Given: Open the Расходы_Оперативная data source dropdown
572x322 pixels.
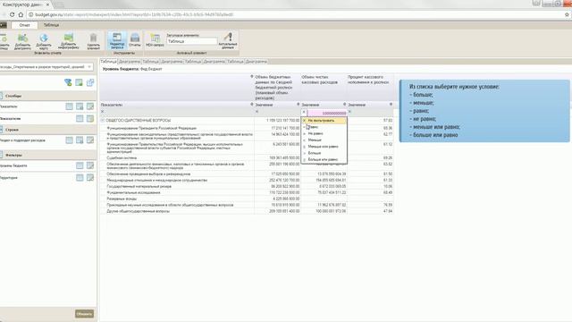Looking at the screenshot, I should (x=89, y=67).
